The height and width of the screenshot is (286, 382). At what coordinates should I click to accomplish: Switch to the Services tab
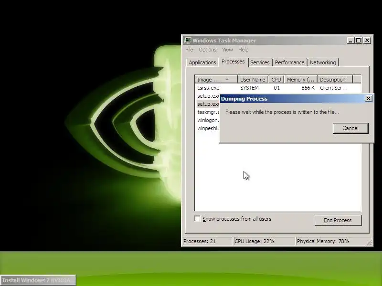click(260, 62)
